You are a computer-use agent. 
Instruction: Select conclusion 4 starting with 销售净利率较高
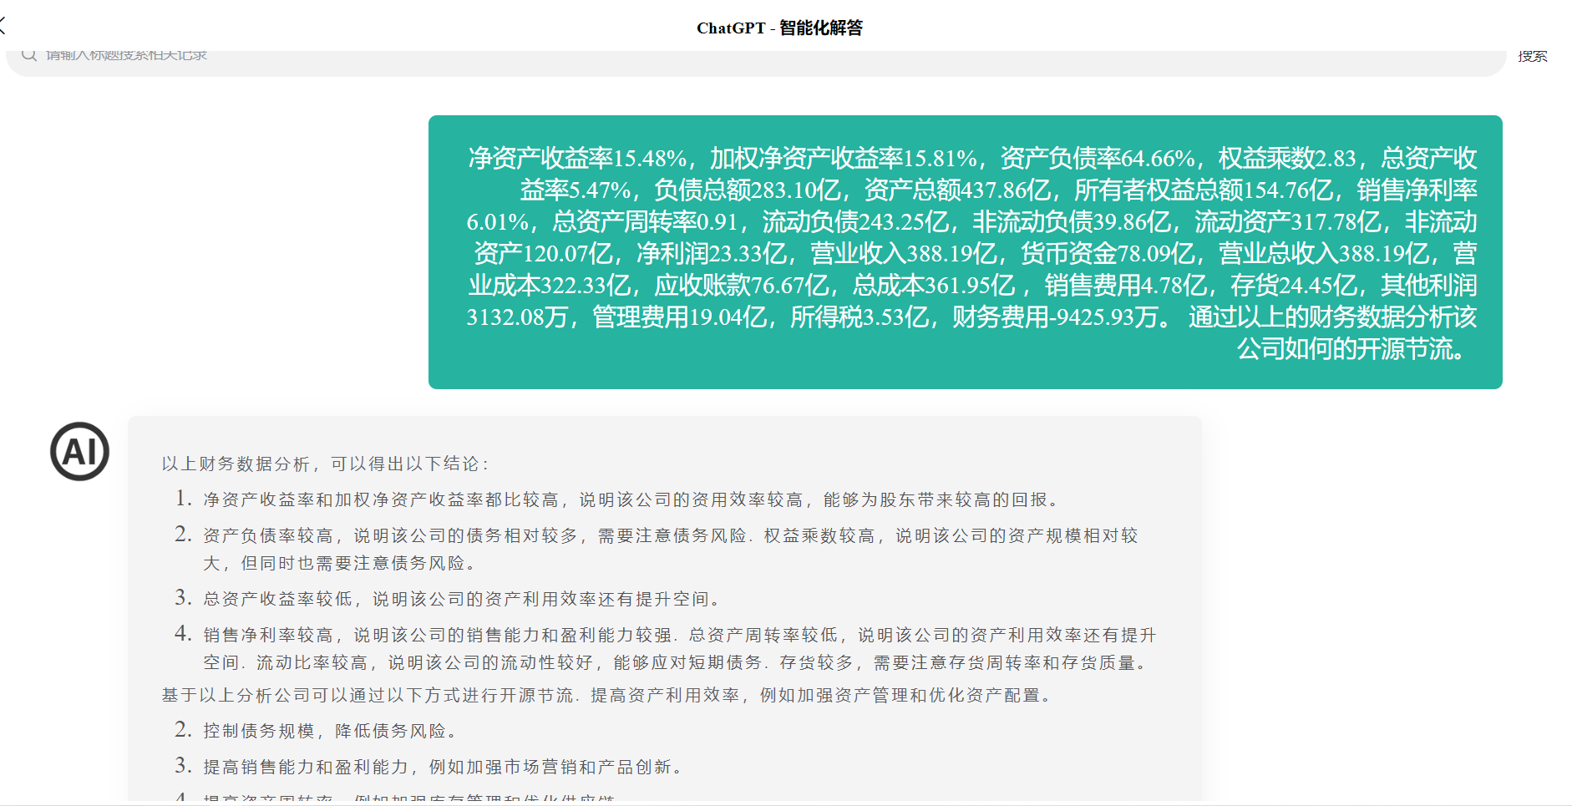[x=678, y=635]
